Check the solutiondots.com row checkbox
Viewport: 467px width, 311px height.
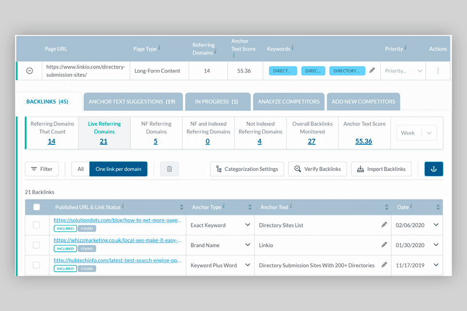pos(36,225)
